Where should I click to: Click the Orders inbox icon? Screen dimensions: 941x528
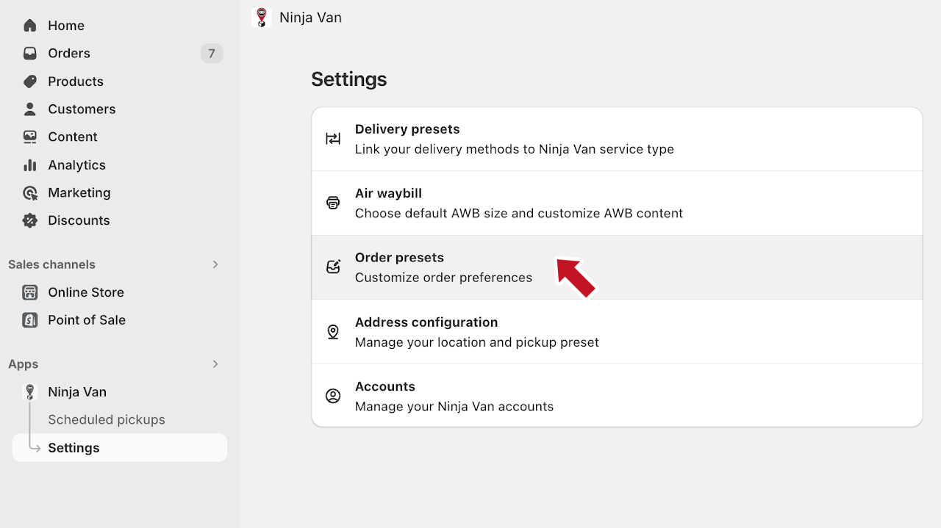(30, 54)
